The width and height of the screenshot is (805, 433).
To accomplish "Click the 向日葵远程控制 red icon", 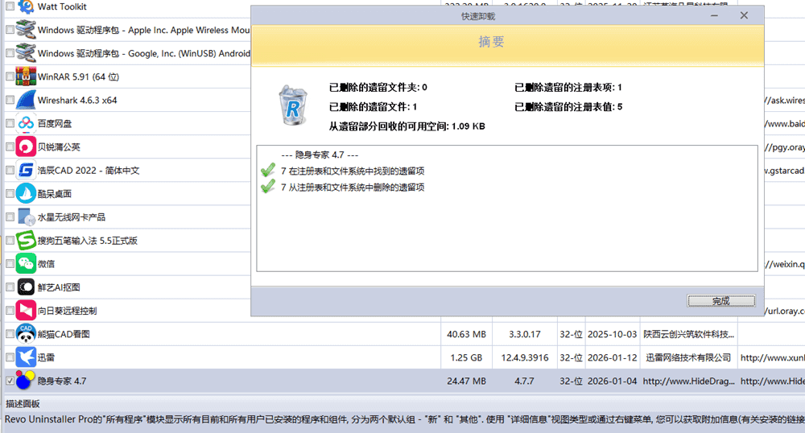I will coord(26,311).
